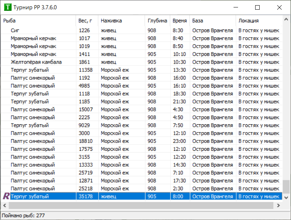
Task: Click scroll down arrow of vertical scrollbar
Action: (x=286, y=197)
